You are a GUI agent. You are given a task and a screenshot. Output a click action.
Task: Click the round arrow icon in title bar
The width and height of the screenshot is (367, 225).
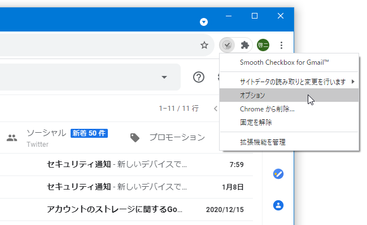tap(204, 22)
